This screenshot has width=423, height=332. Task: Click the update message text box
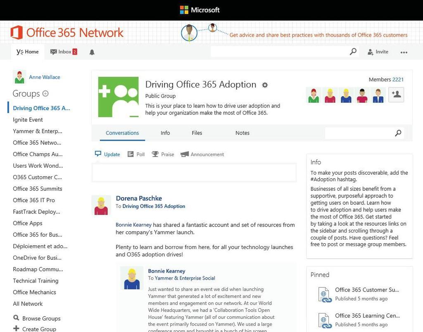pos(194,173)
